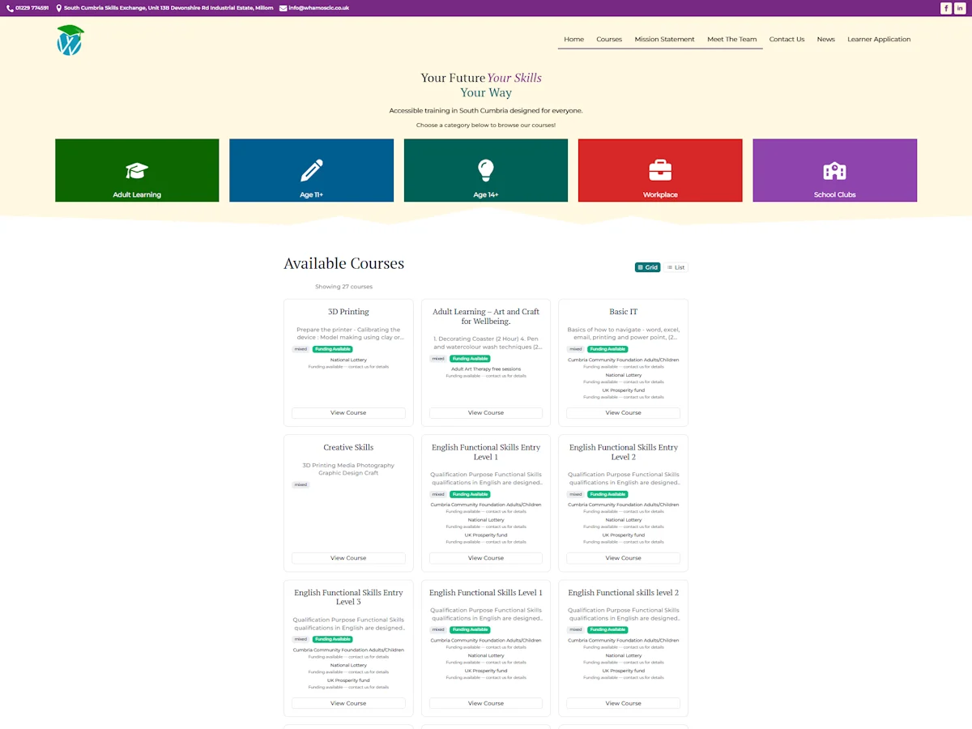View Course for Art and Craft for Wellbeing
972x729 pixels.
(x=486, y=413)
